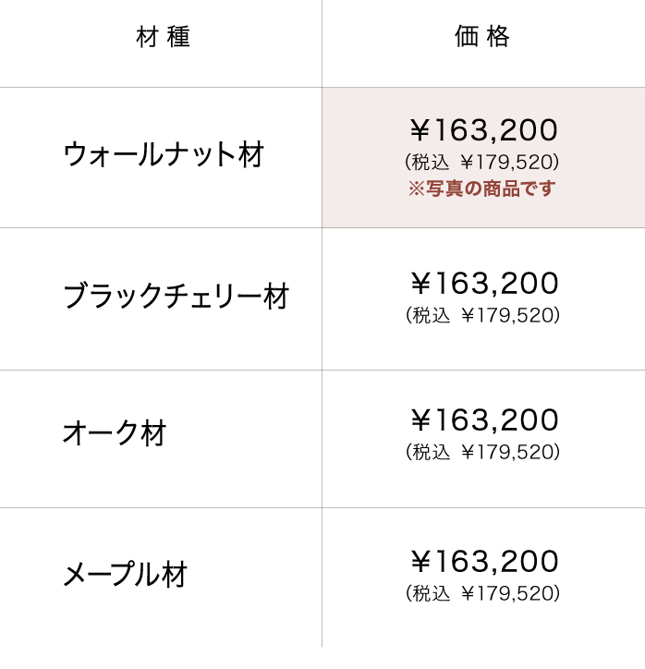Screen dimensions: 645x669
Task: Click the ¥163,200 price for ブラックチェリー材
Action: coord(483,284)
